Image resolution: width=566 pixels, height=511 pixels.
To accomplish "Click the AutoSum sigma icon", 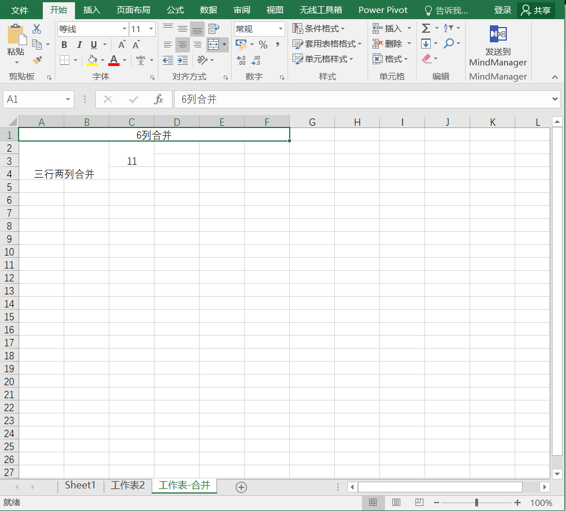I will click(x=425, y=28).
